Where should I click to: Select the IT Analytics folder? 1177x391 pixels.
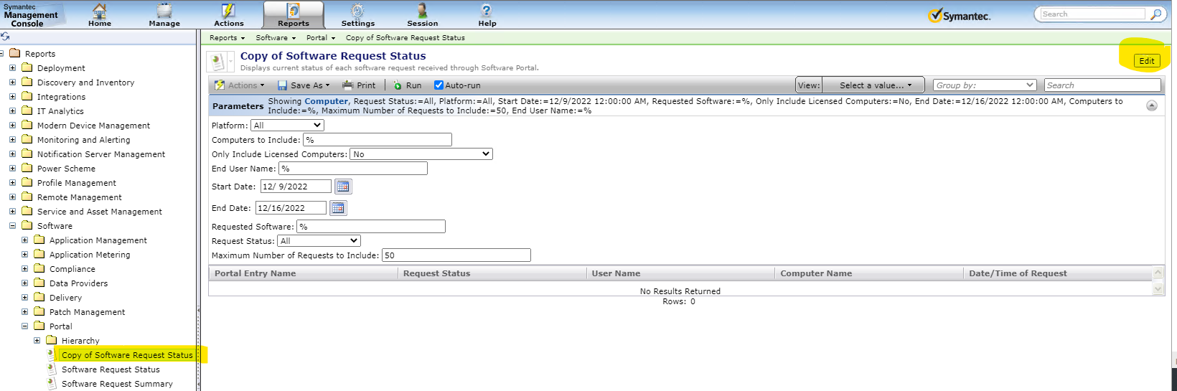tap(60, 111)
